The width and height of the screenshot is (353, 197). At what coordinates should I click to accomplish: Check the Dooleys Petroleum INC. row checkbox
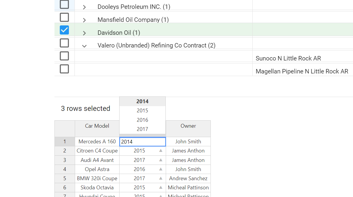coord(64,4)
